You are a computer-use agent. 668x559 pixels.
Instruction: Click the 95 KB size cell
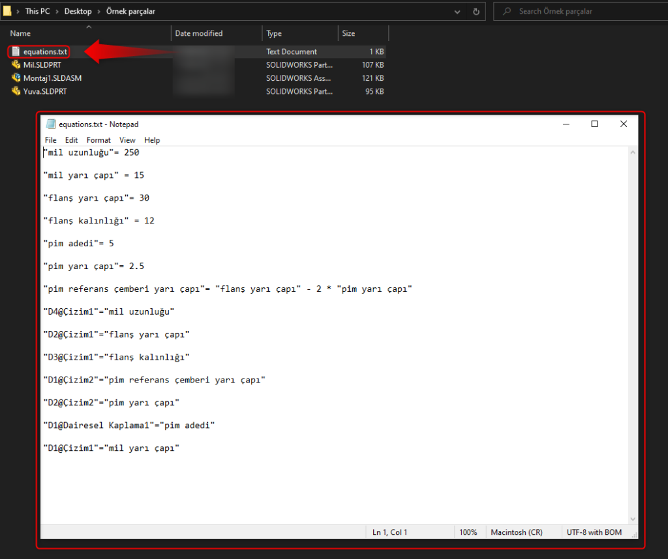374,91
